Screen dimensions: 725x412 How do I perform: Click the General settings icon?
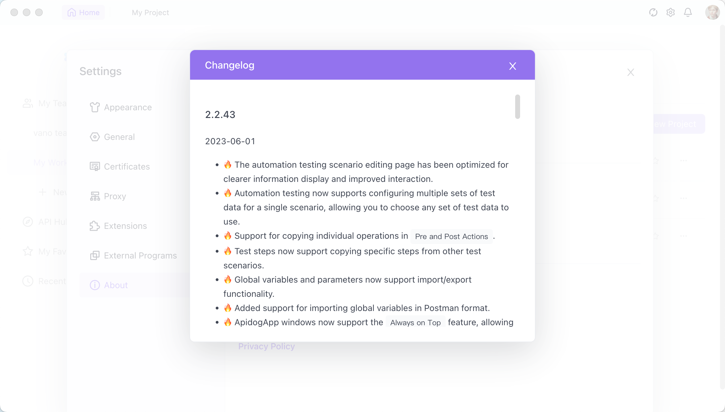(x=95, y=137)
